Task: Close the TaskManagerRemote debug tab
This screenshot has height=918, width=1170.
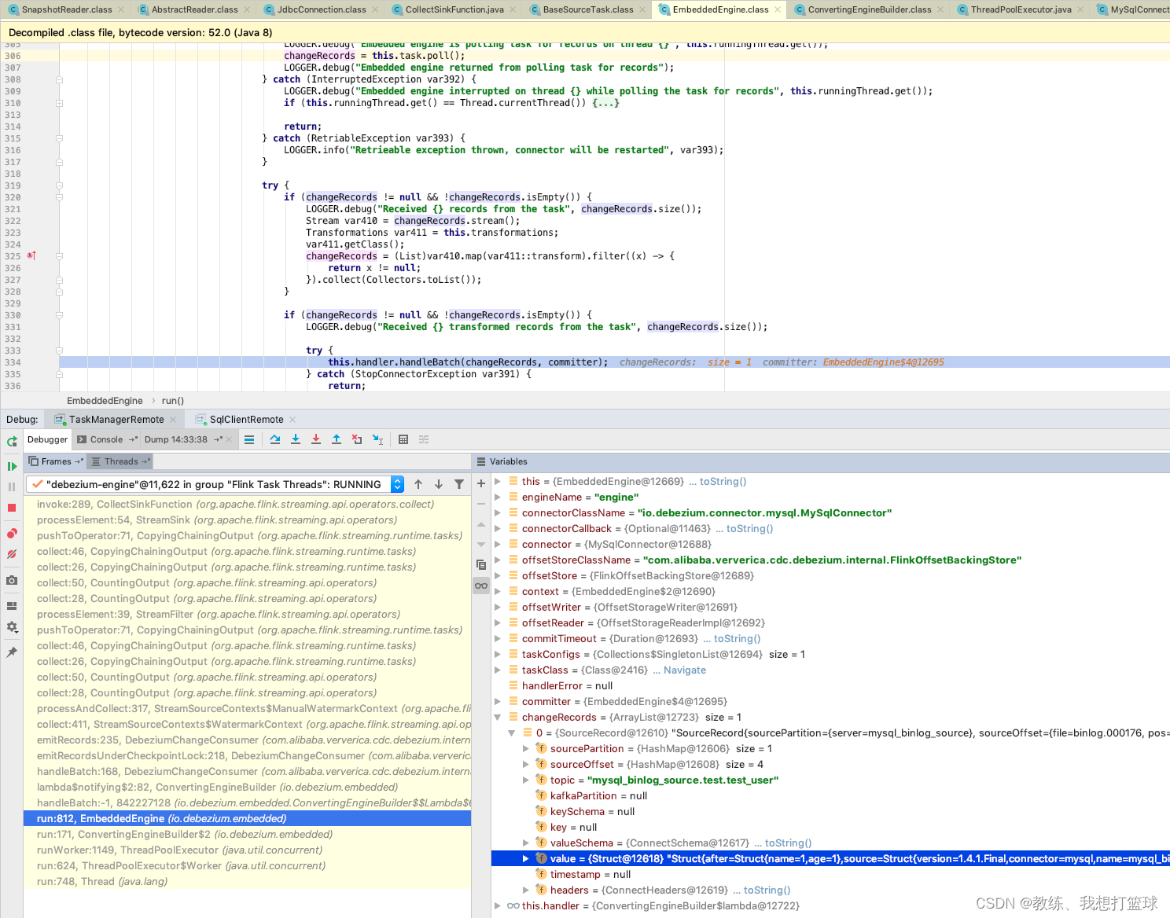Action: pyautogui.click(x=173, y=420)
